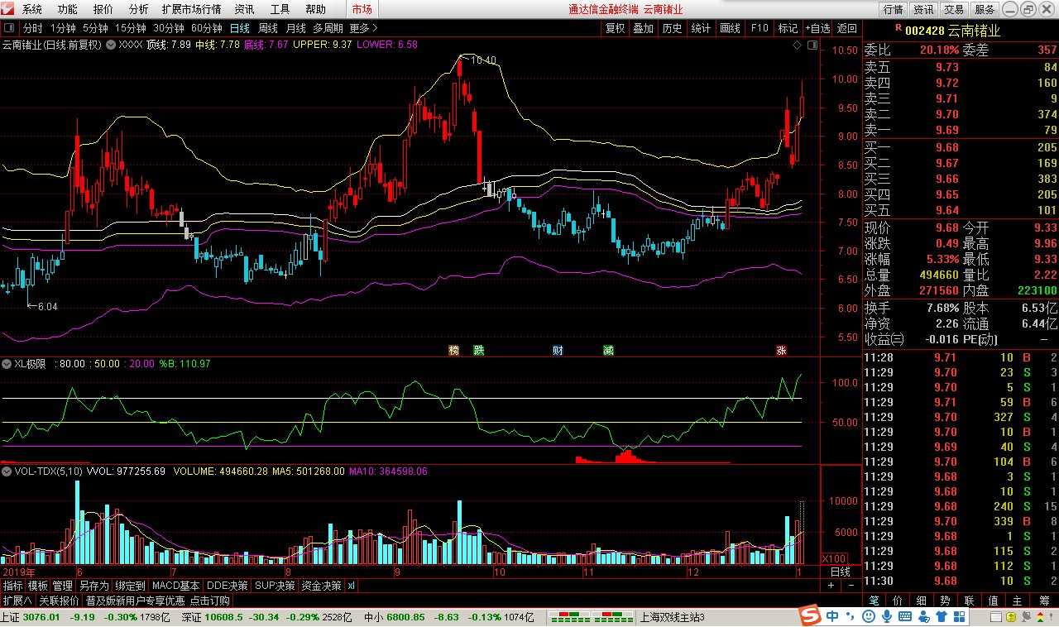The image size is (1059, 627).
Task: Select the DDE决策 indicator tab
Action: coord(228,586)
